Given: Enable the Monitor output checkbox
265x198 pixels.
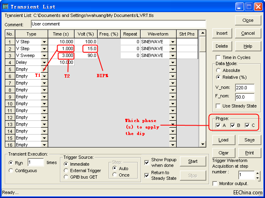Looking at the screenshot, I should (x=215, y=183).
